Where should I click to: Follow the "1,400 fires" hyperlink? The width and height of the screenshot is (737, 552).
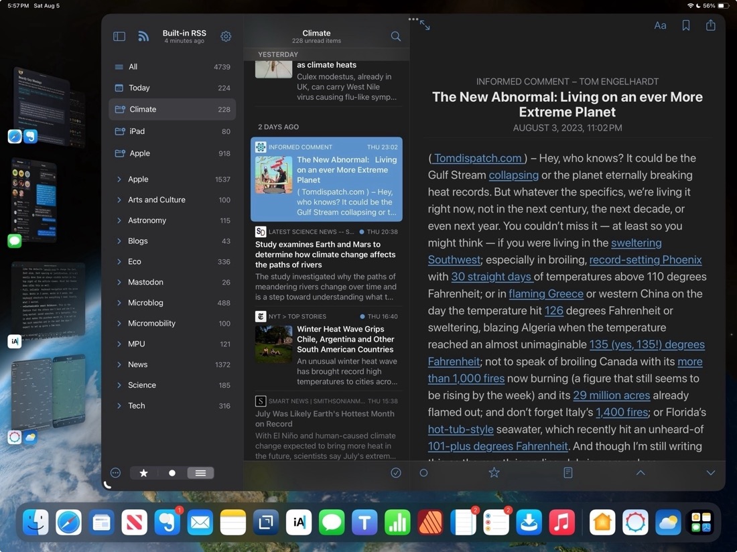click(x=621, y=412)
